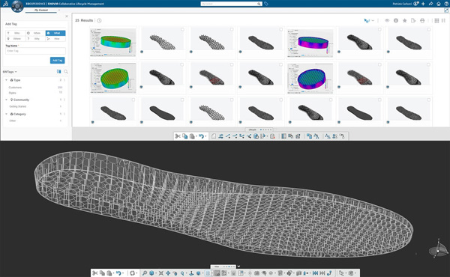450x277 pixels.
Task: Select the zoom magnifier tool in bottom toolbar
Action: click(x=145, y=273)
